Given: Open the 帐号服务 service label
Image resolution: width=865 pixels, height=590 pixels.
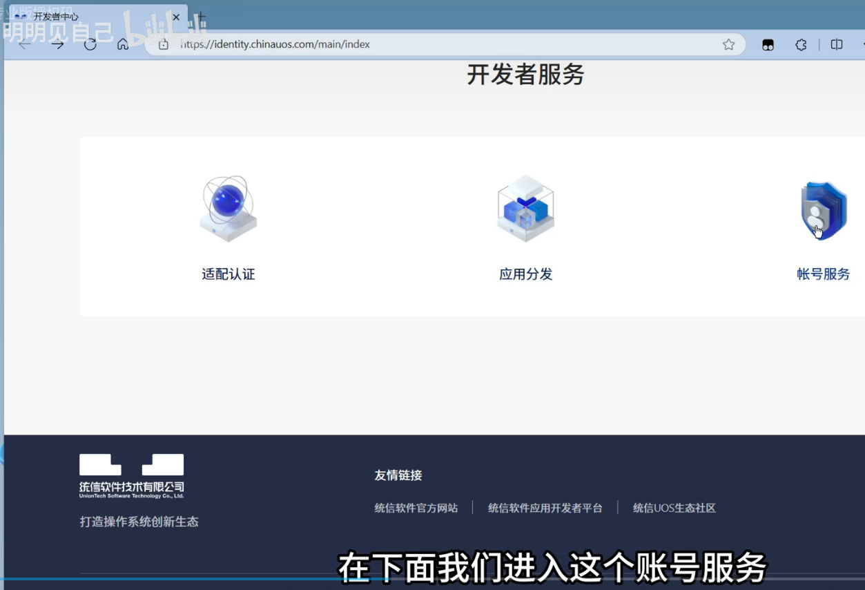Looking at the screenshot, I should (824, 274).
